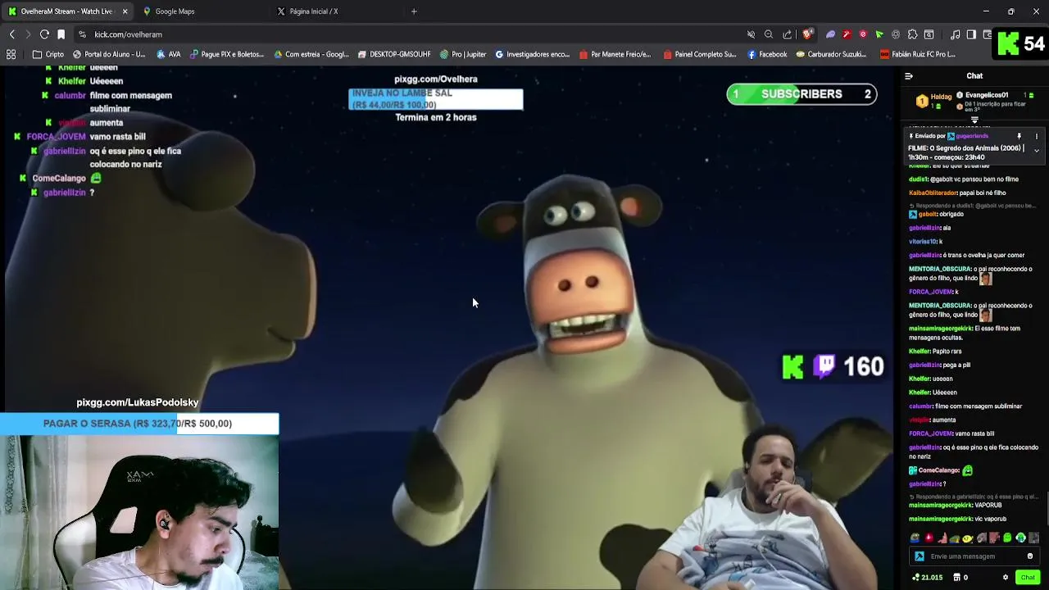Collapse the chat panel with arrow icon
1049x590 pixels.
[x=909, y=76]
